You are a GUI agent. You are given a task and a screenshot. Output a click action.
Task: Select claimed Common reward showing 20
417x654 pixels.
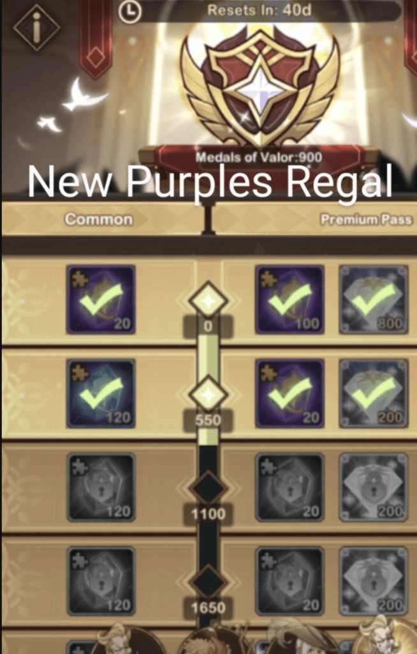pyautogui.click(x=101, y=300)
